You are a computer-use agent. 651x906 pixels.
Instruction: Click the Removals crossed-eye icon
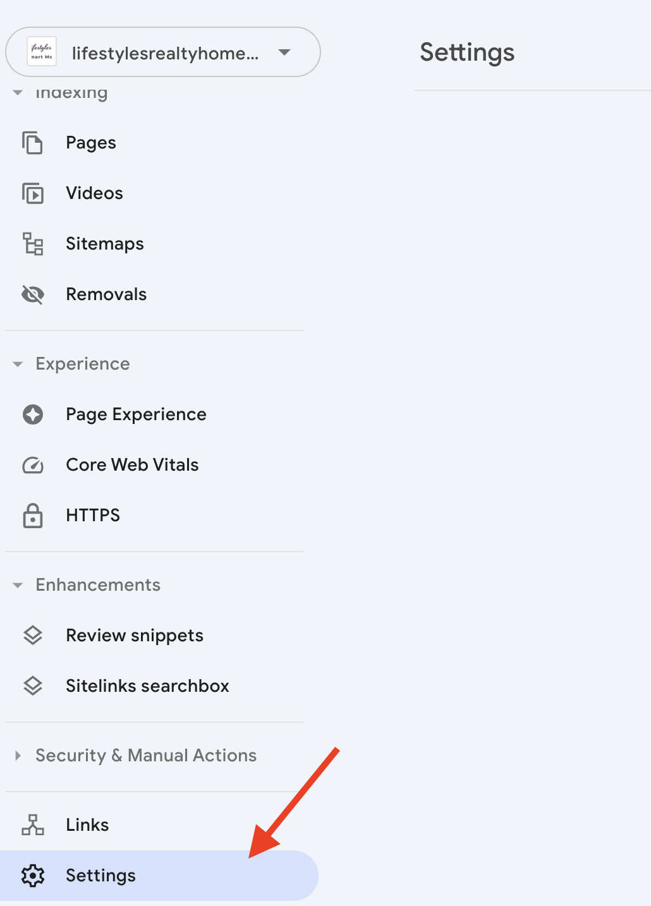(32, 294)
